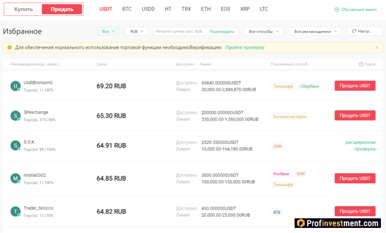Viewport: 386px width, 233px height.
Task: Expand the Все способы payment dropdown
Action: tap(264, 31)
